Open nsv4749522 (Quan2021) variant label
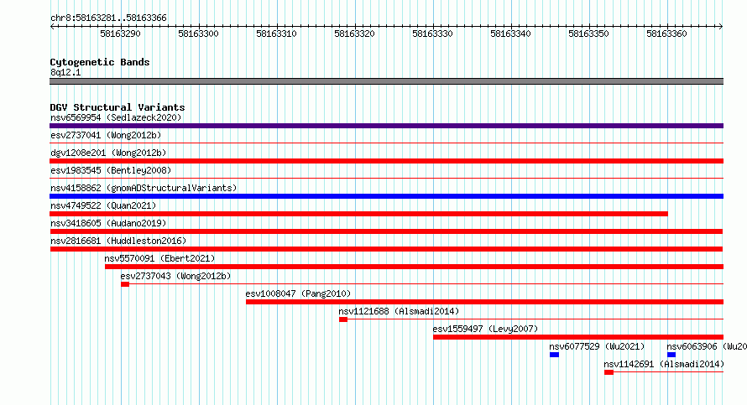 point(103,205)
